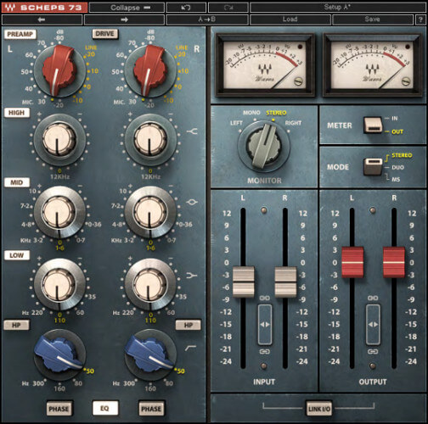
Task: Click the Save button
Action: coord(373,20)
